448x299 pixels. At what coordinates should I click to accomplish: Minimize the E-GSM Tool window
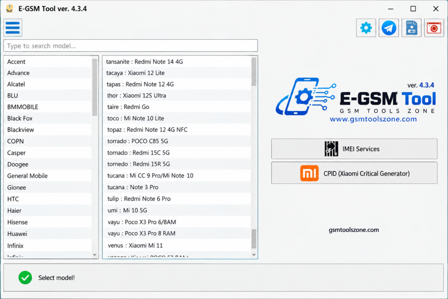391,9
